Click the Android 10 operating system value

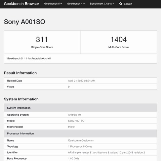74,115
